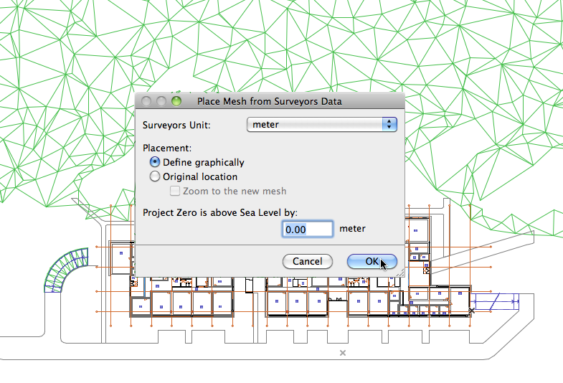Click the meter unit label beside the input
This screenshot has height=383, width=563.
coord(352,229)
